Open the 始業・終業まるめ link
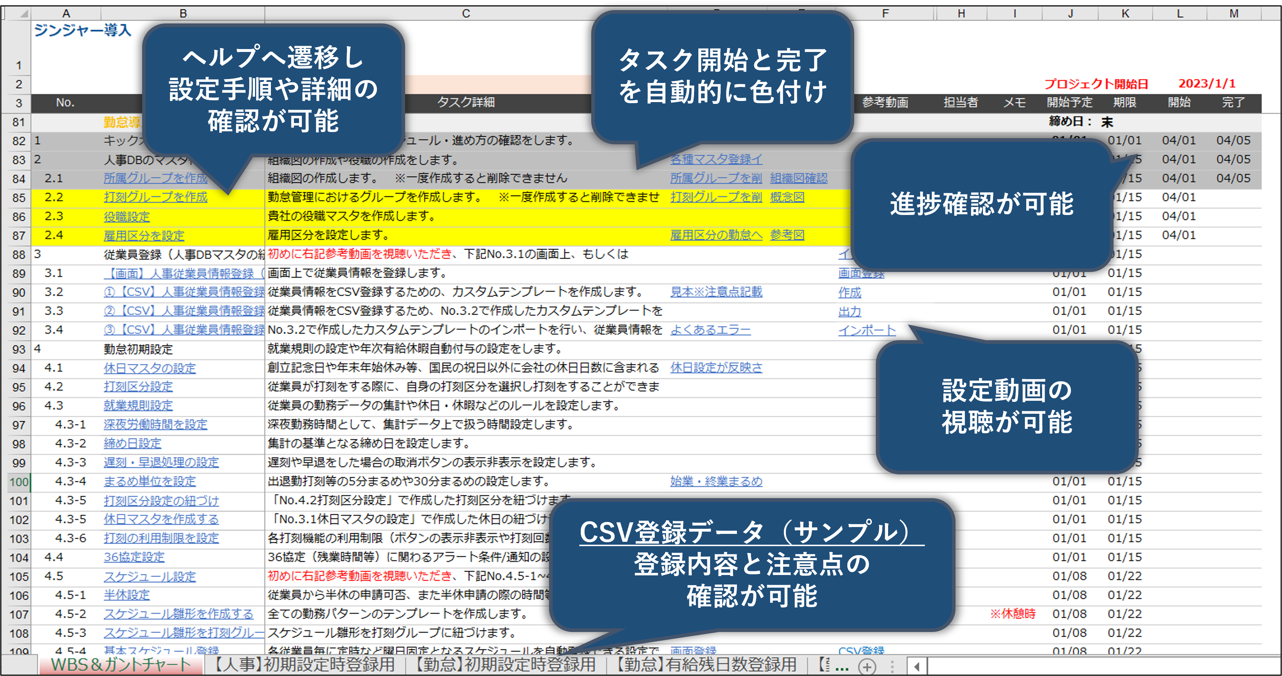 (716, 481)
